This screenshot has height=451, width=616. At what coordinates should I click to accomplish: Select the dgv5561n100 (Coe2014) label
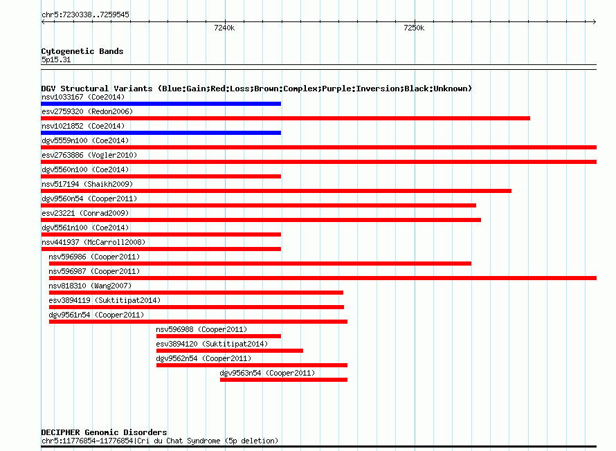pyautogui.click(x=85, y=228)
